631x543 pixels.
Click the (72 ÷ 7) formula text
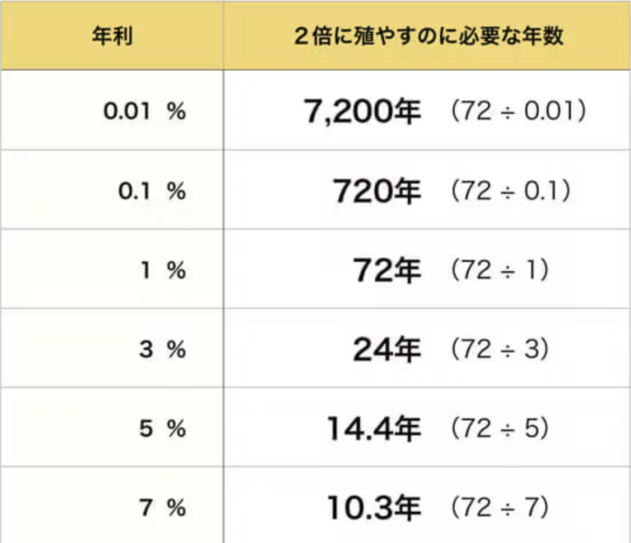pyautogui.click(x=499, y=508)
